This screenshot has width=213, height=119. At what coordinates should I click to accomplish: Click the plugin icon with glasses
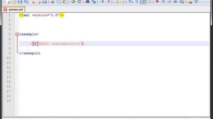pyautogui.click(x=190, y=2)
